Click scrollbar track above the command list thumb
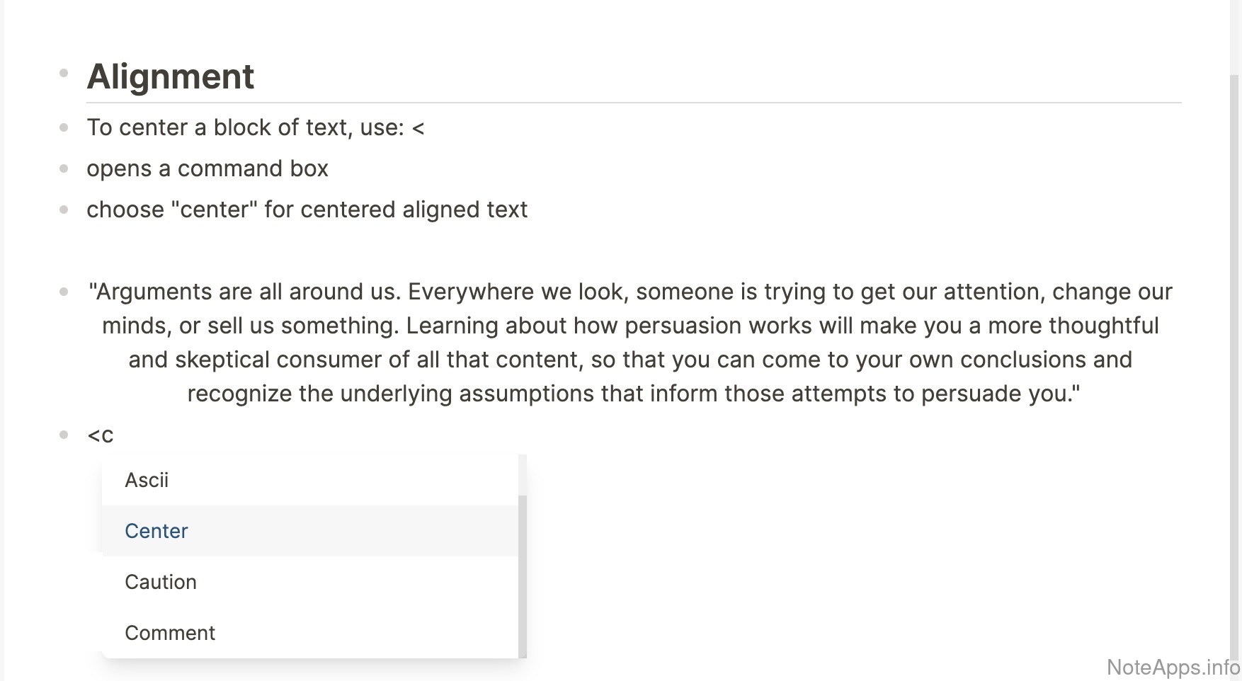The width and height of the screenshot is (1242, 681). pos(523,474)
